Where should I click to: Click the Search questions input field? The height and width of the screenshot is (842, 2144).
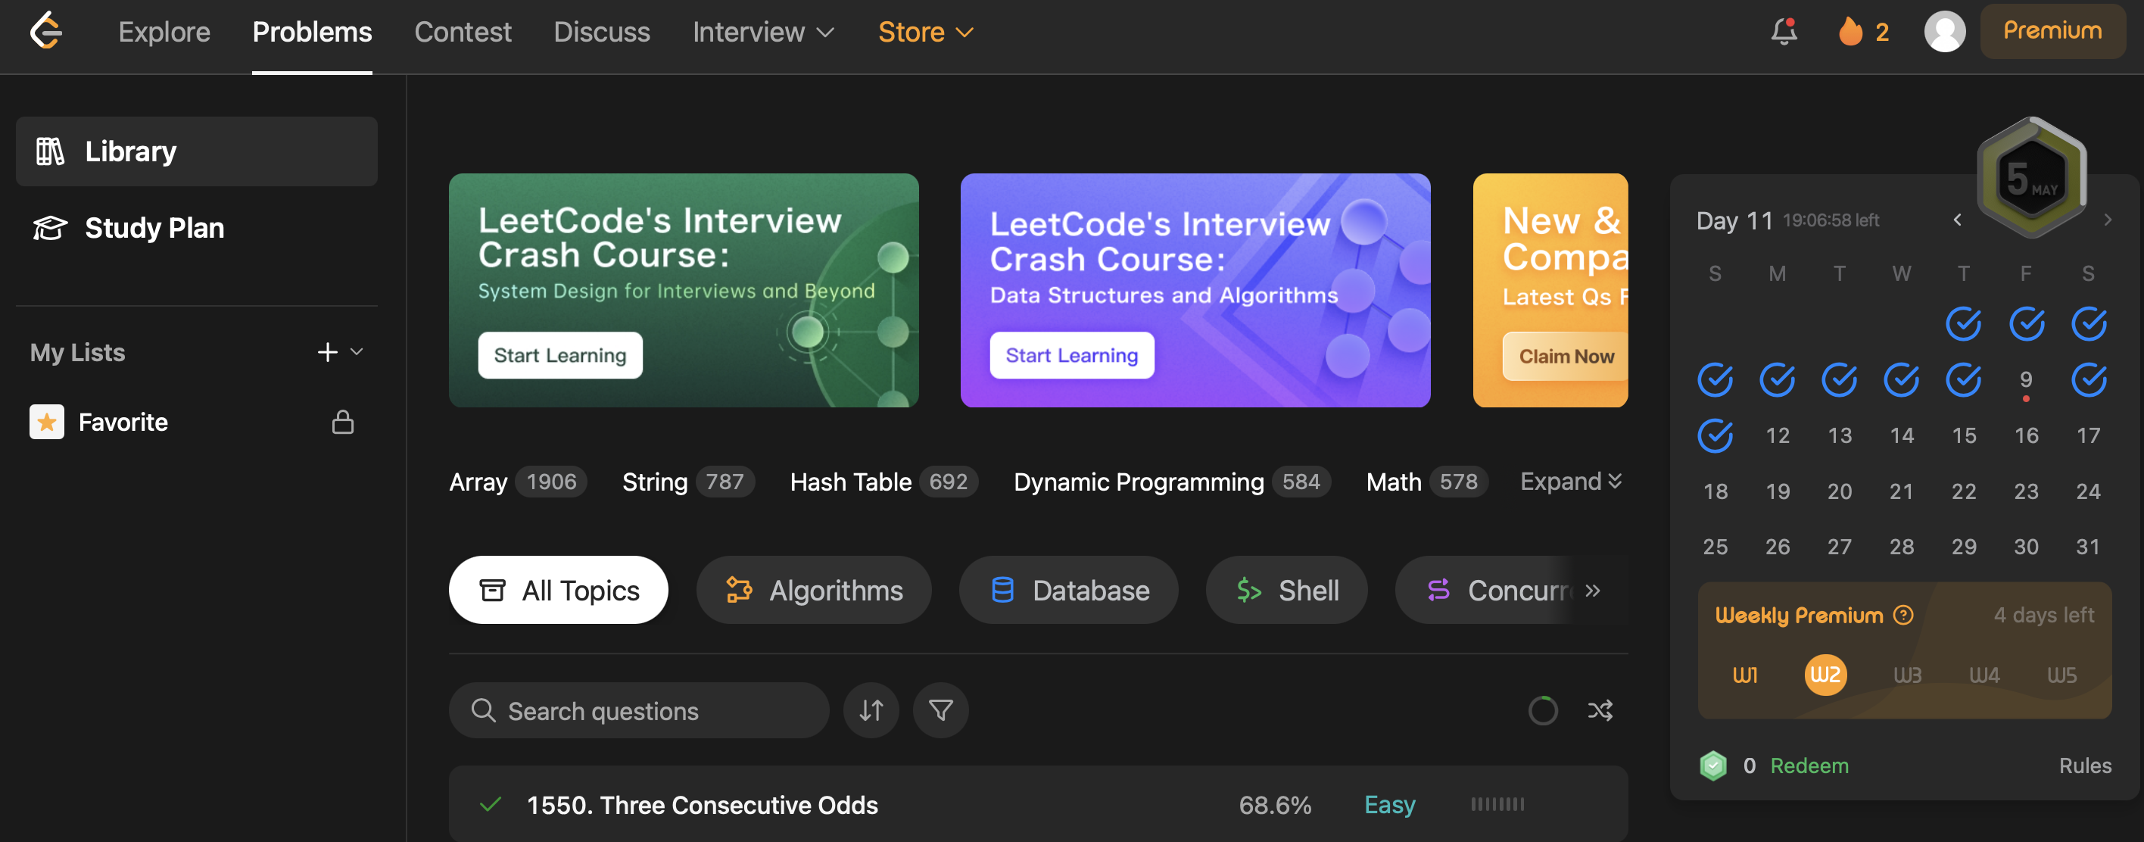(x=638, y=710)
